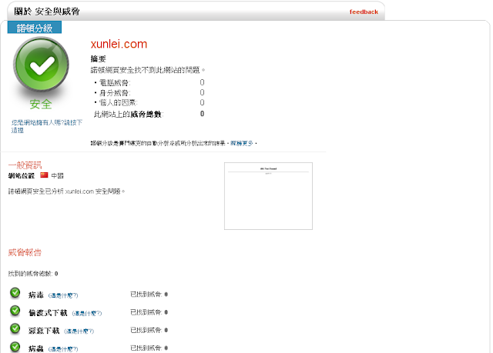
Task: Click the 網站位置 label
Action: [22, 175]
